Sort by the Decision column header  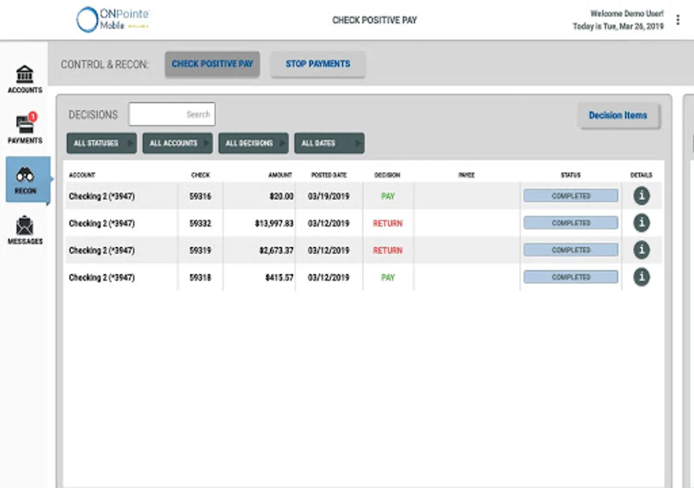pyautogui.click(x=387, y=175)
